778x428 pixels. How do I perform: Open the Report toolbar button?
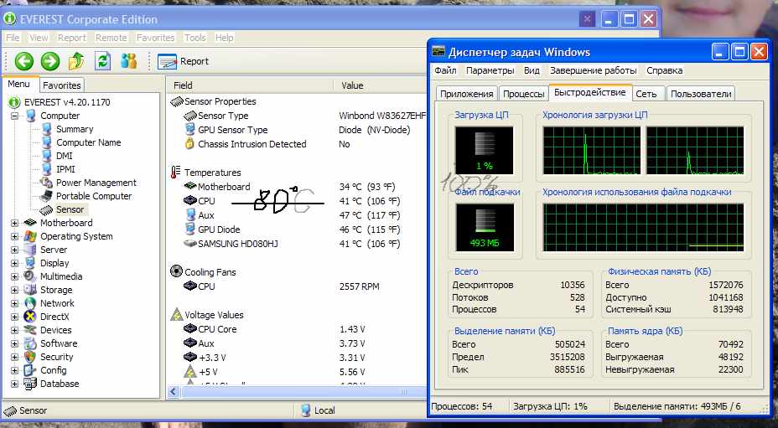click(x=184, y=61)
